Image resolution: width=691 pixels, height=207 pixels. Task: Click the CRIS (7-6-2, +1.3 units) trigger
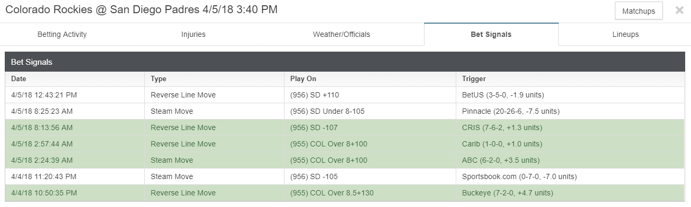click(502, 127)
